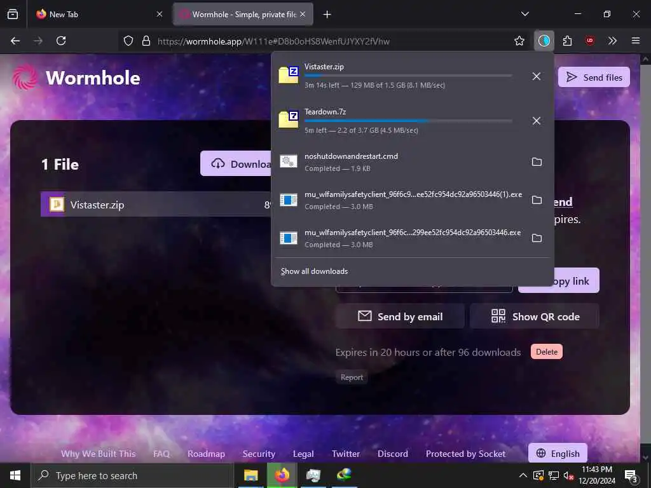
Task: Go forward to the next page
Action: click(38, 41)
